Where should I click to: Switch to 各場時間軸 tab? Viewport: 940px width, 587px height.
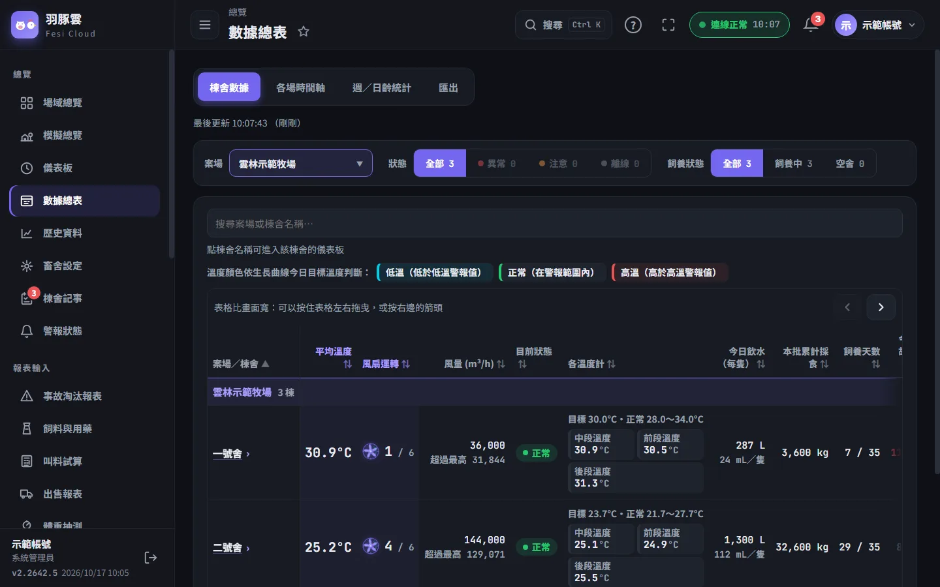click(300, 87)
